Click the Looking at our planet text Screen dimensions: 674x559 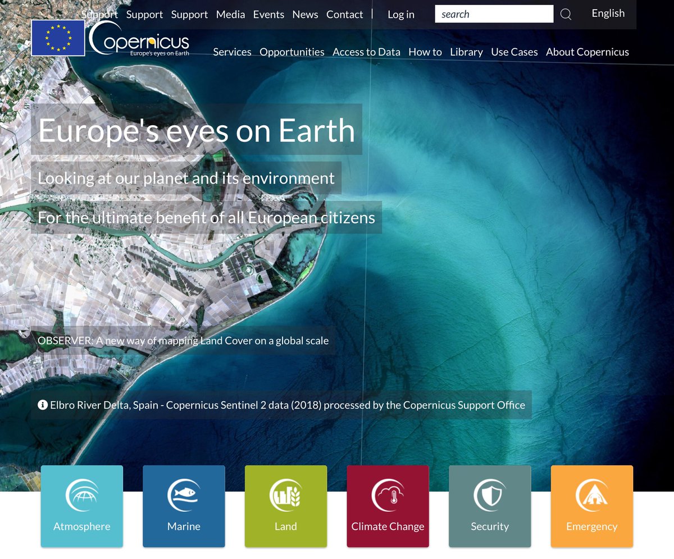click(x=186, y=178)
